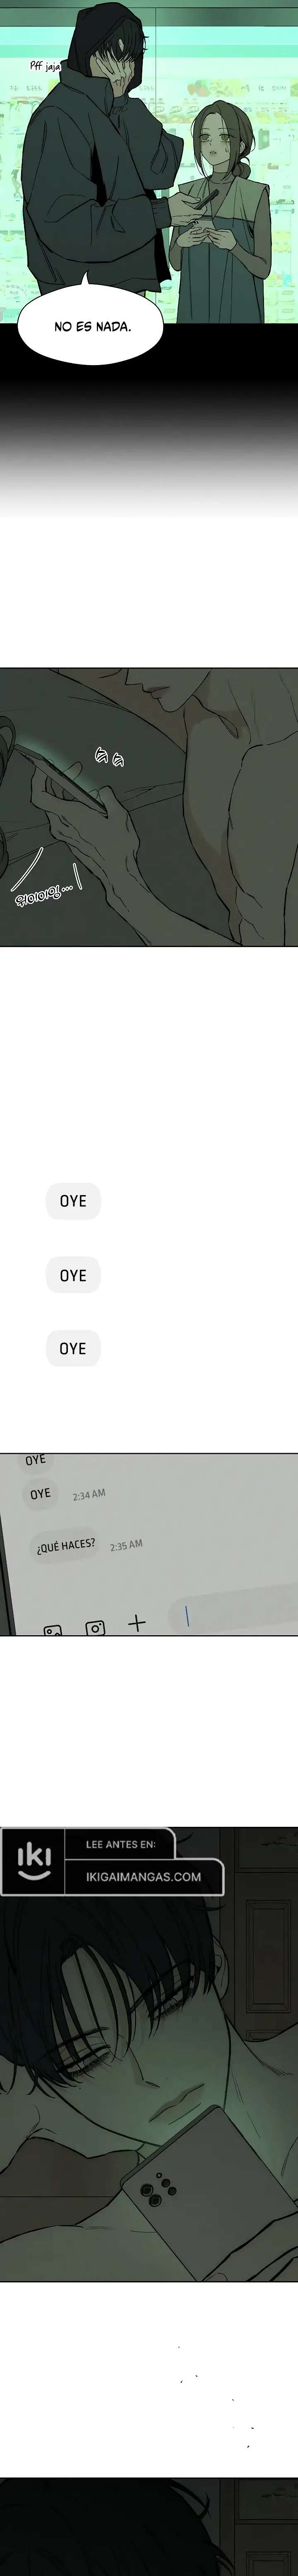The image size is (298, 2576).
Task: Tap the second large 'OYE' bubble
Action: point(73,1275)
